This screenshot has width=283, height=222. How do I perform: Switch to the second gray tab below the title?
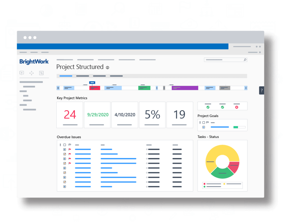pos(83,76)
